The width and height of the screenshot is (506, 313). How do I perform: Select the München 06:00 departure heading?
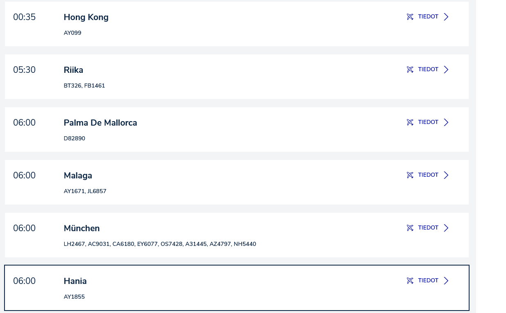tap(82, 228)
